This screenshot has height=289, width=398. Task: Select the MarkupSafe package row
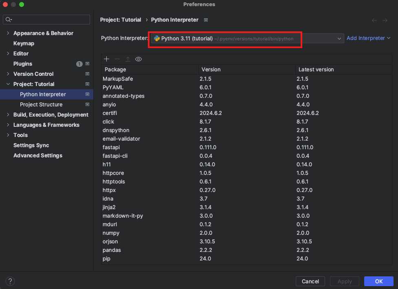click(247, 79)
